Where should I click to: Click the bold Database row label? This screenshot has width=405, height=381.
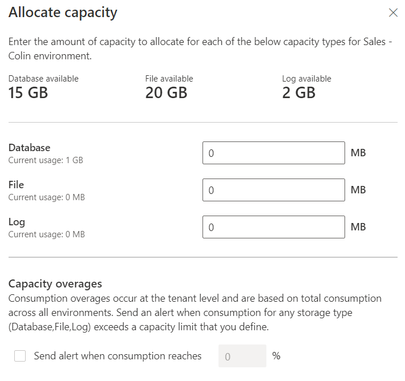click(x=29, y=148)
